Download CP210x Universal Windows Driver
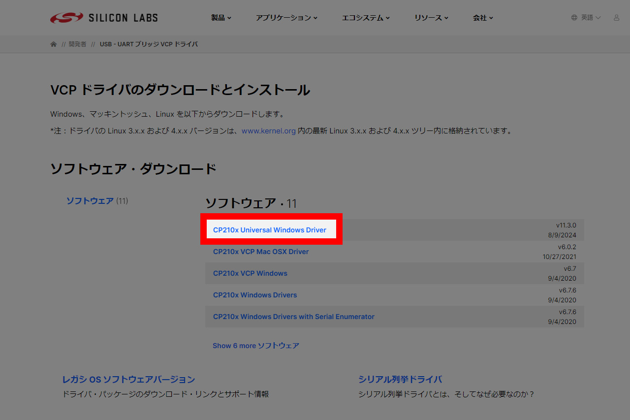The width and height of the screenshot is (630, 420). (270, 230)
